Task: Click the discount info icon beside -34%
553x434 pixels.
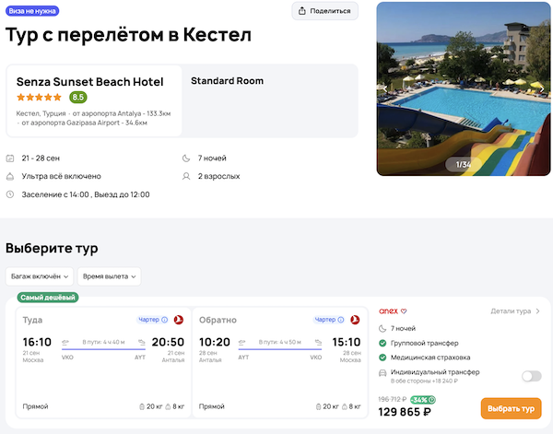Action: pyautogui.click(x=432, y=400)
